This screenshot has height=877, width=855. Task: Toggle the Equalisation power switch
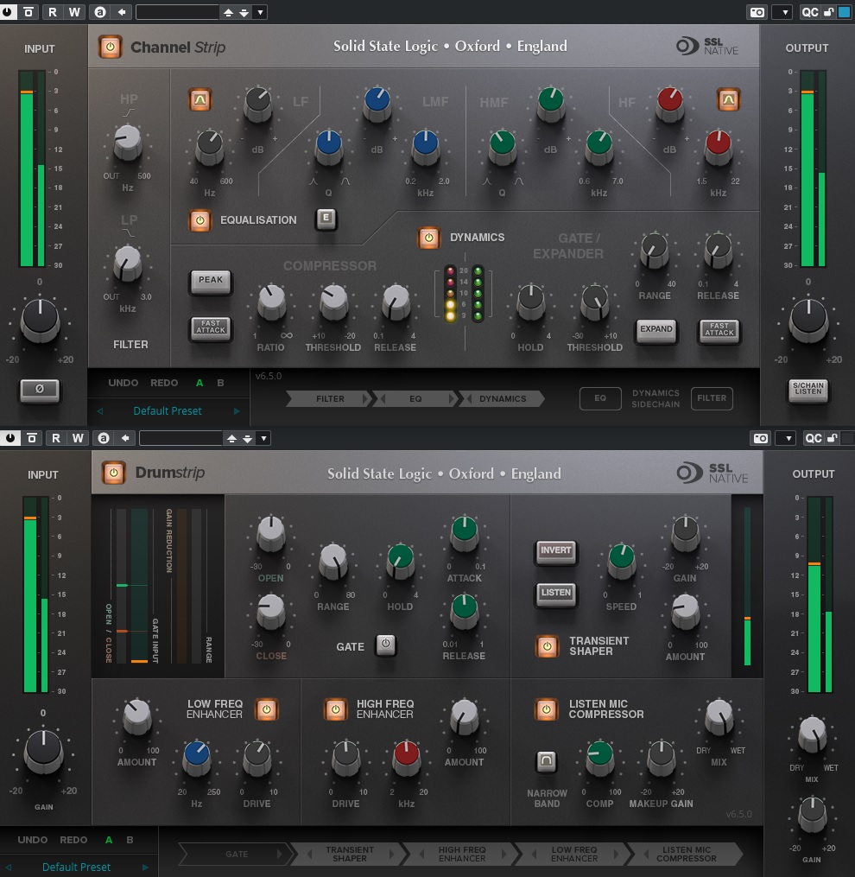pyautogui.click(x=200, y=220)
